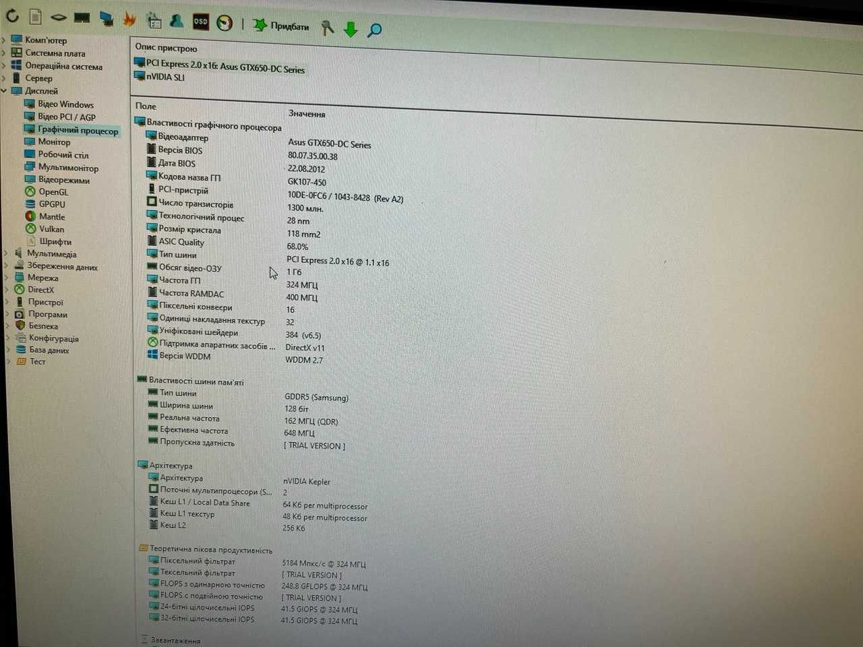Select Відео Windows in the tree
This screenshot has height=647, width=863.
pyautogui.click(x=65, y=104)
